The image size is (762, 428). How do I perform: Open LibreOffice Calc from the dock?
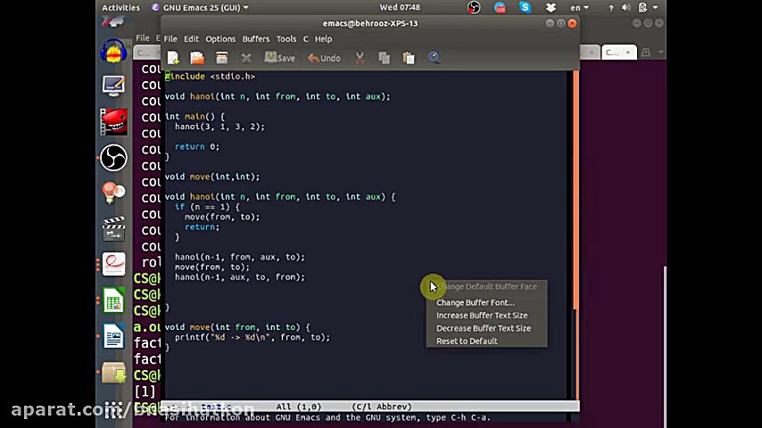point(113,300)
